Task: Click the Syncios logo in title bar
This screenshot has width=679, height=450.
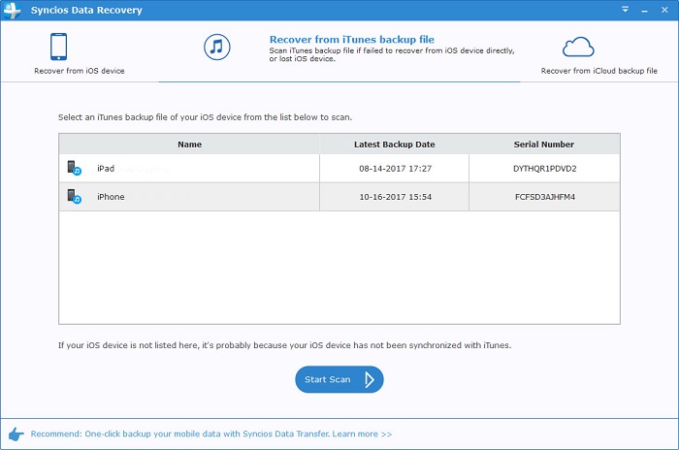Action: click(12, 10)
